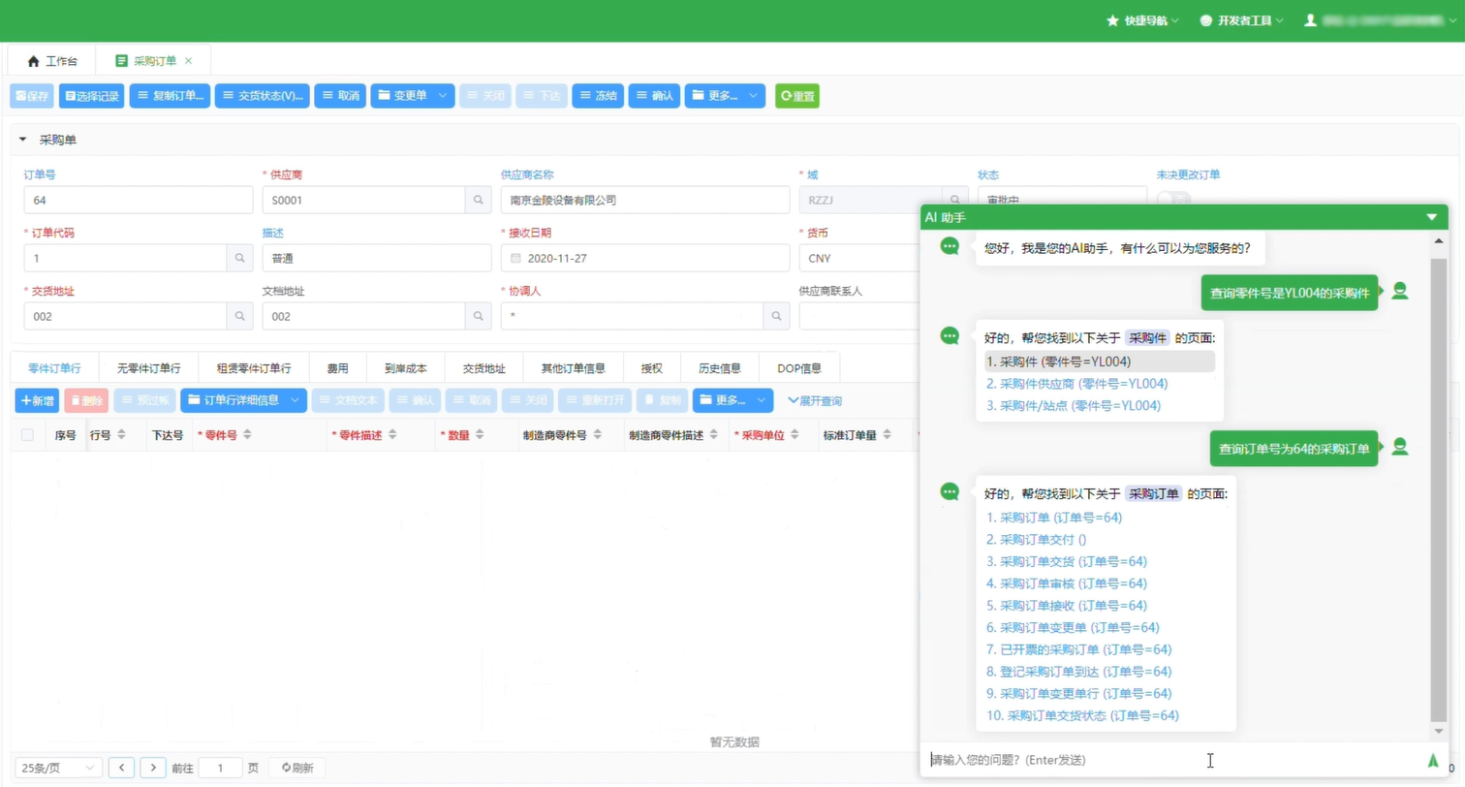Open the 开发者工具 menu
The image size is (1465, 787).
[x=1242, y=20]
